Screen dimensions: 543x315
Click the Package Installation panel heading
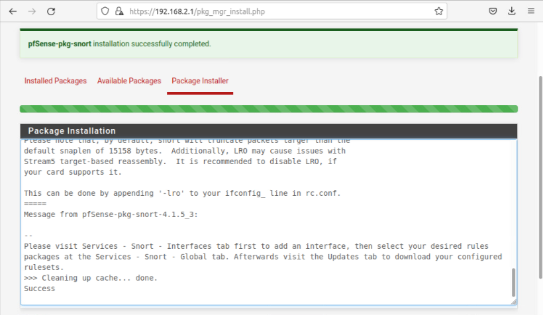pos(72,131)
